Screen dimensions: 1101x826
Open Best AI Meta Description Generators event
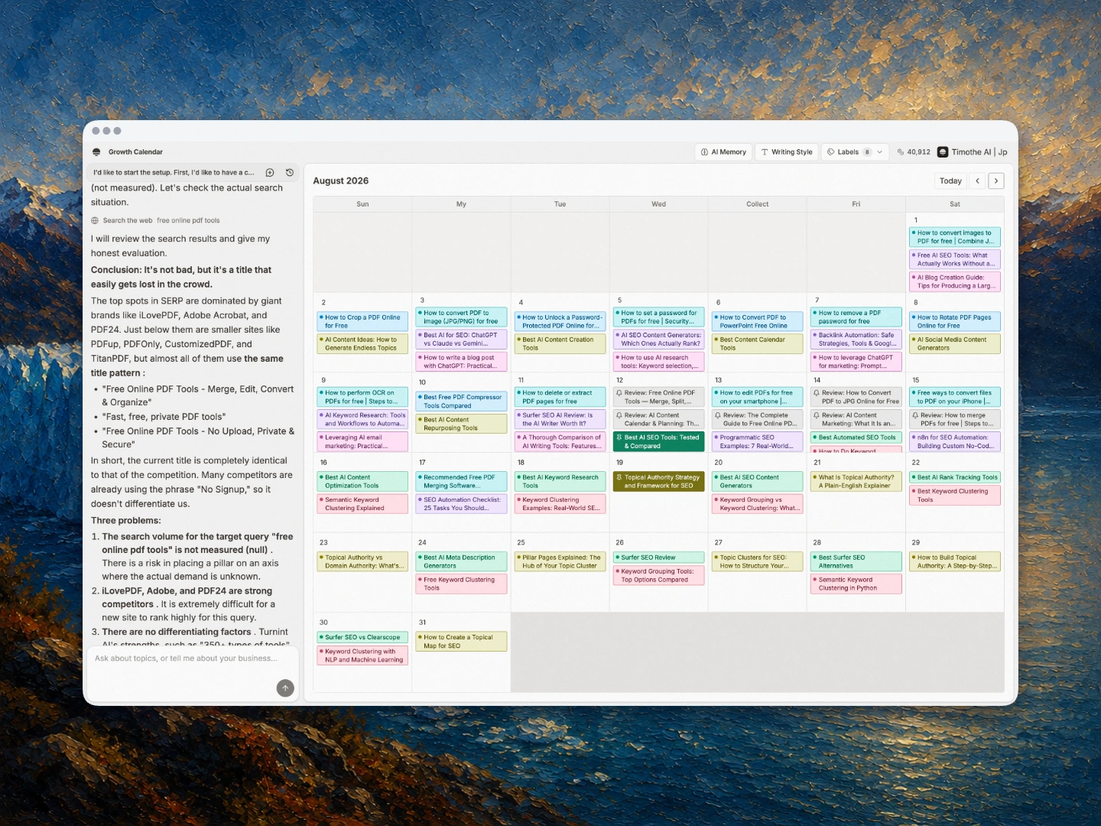(x=461, y=561)
